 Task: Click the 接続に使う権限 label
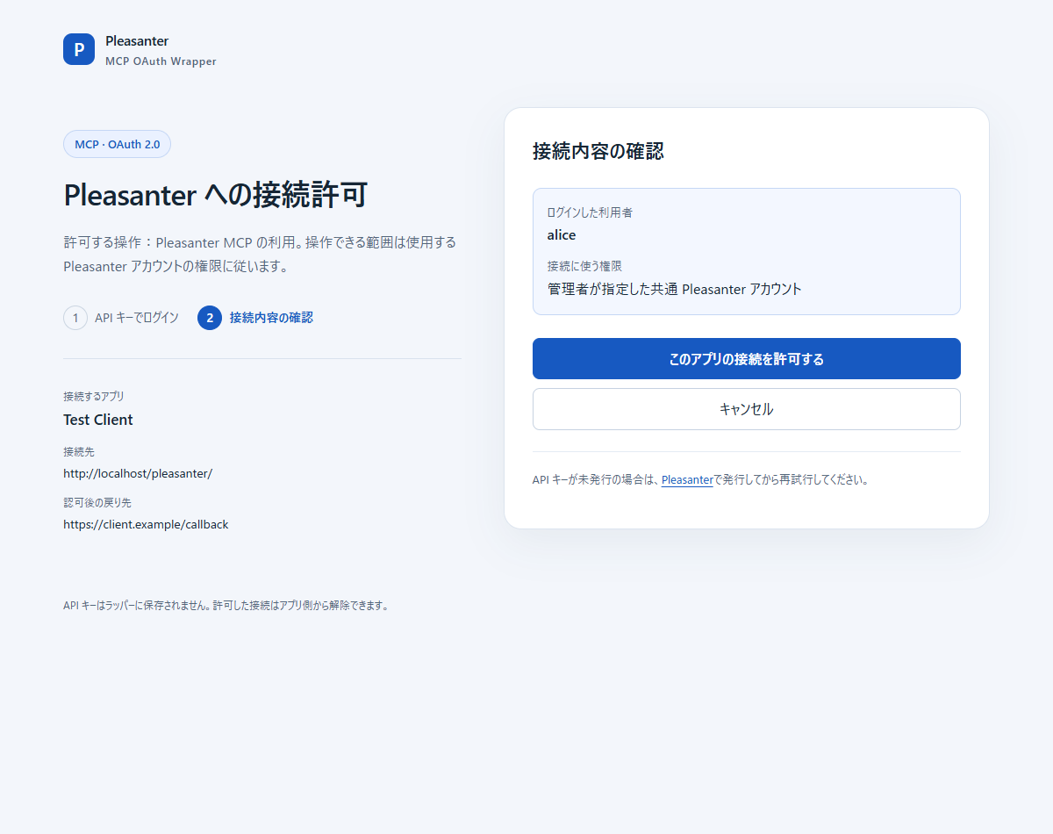click(x=584, y=266)
